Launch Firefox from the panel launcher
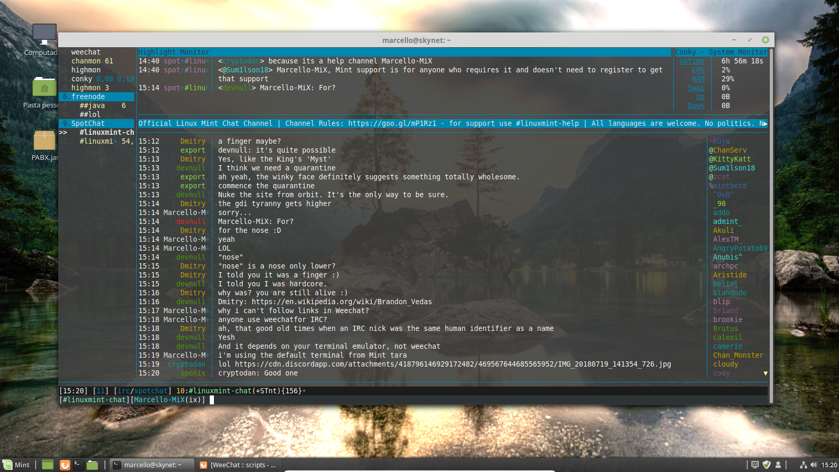 point(64,465)
